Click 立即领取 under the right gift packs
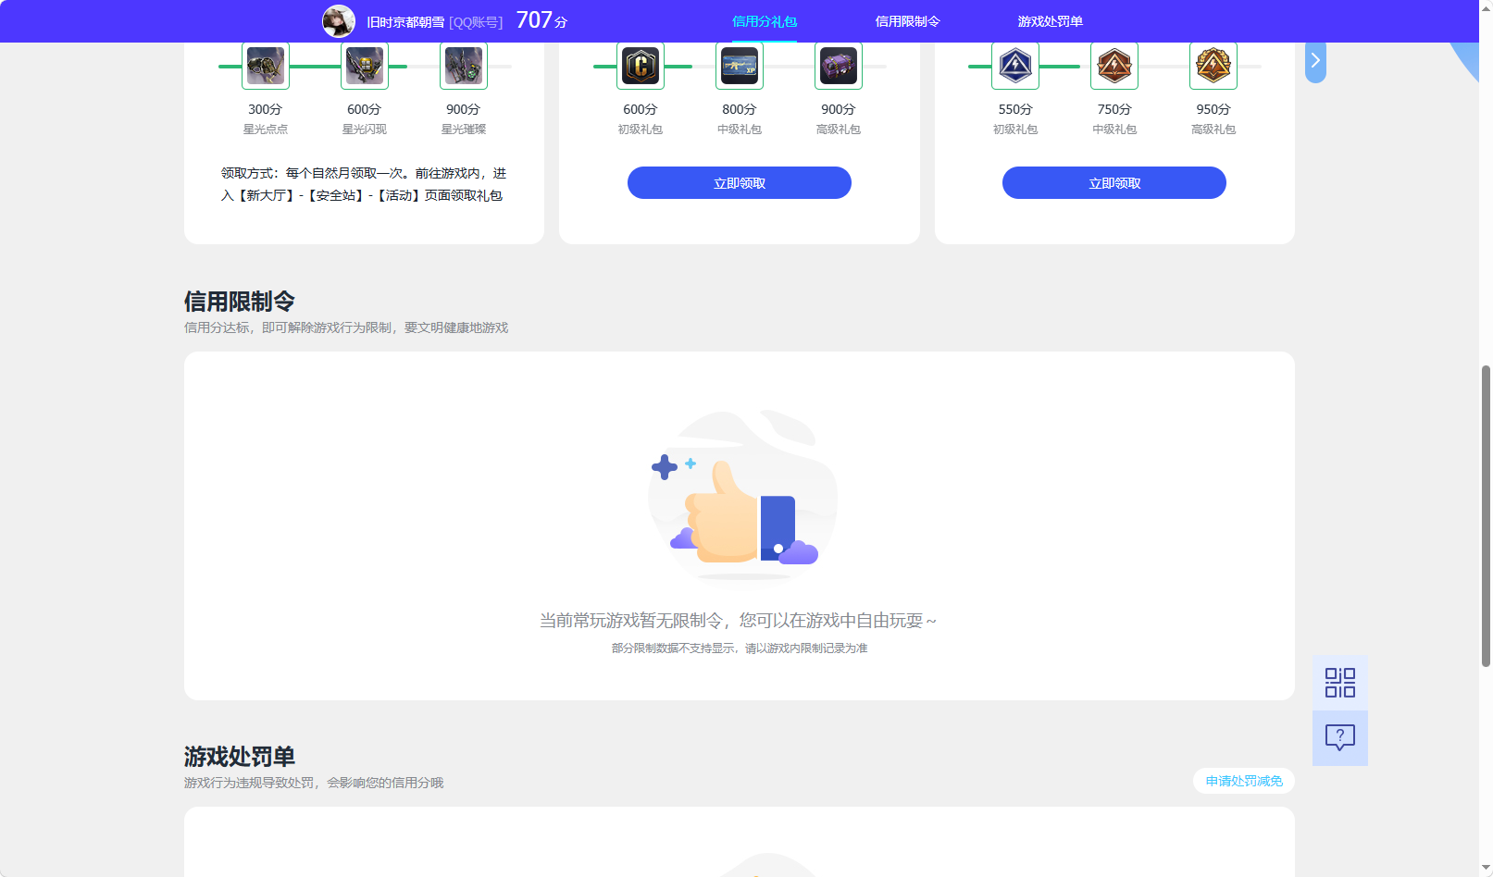 (x=1114, y=182)
